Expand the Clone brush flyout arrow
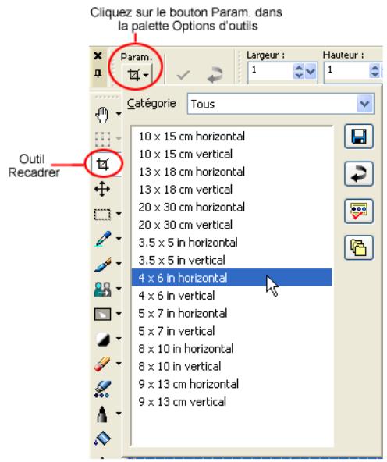 [x=119, y=289]
